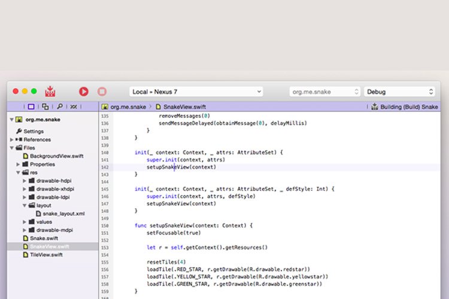The image size is (449, 299).
Task: Select the Files folder row
Action: click(x=29, y=148)
